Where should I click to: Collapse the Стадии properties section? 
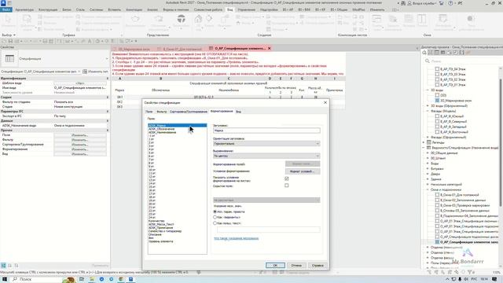coord(108,97)
